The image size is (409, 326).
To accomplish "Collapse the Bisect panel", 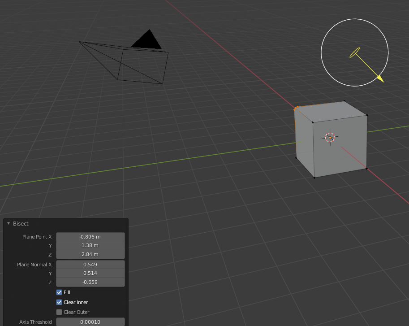I will [x=9, y=223].
